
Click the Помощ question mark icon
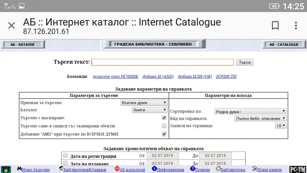tap(192, 169)
